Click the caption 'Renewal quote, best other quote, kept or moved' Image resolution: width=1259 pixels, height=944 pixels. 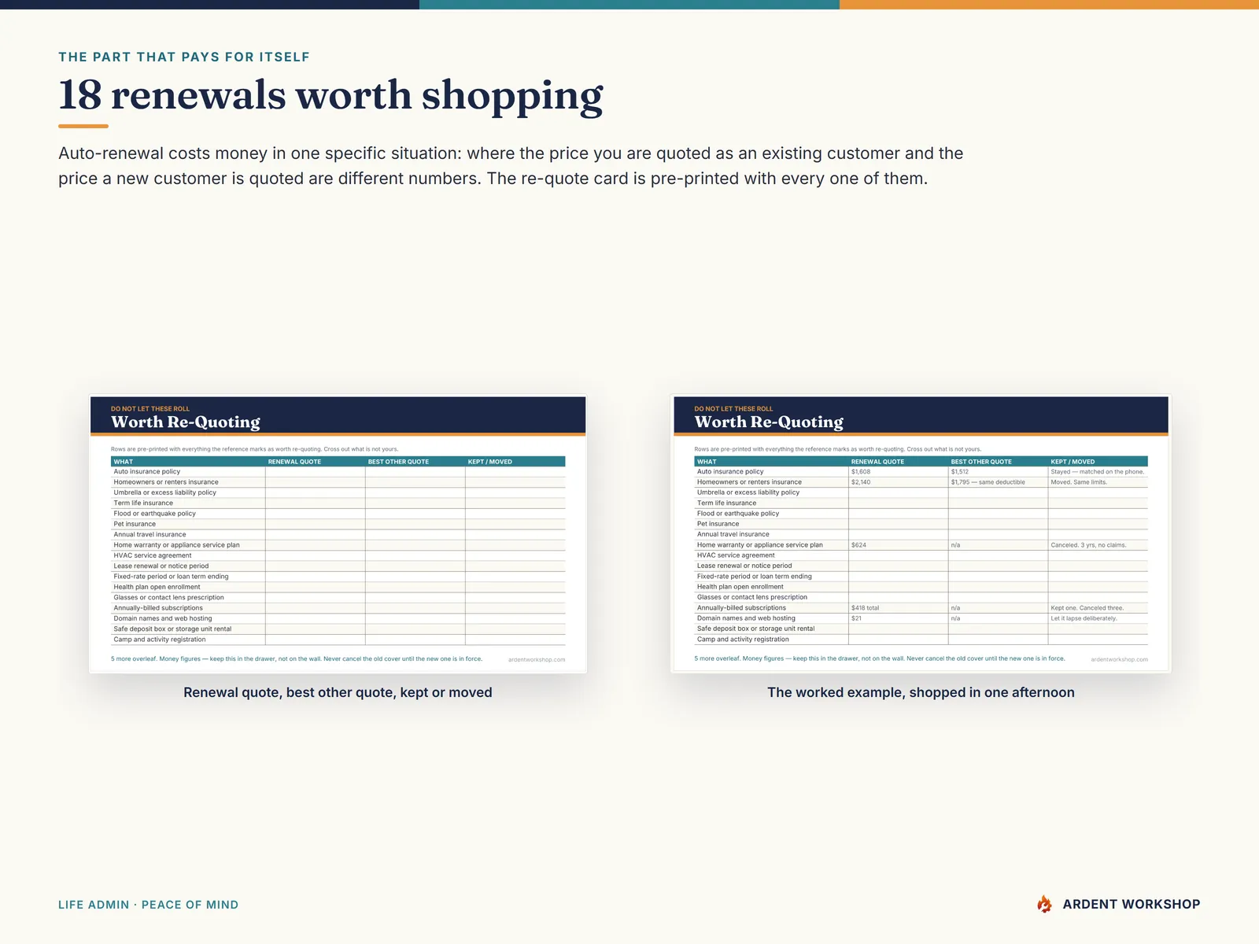338,692
